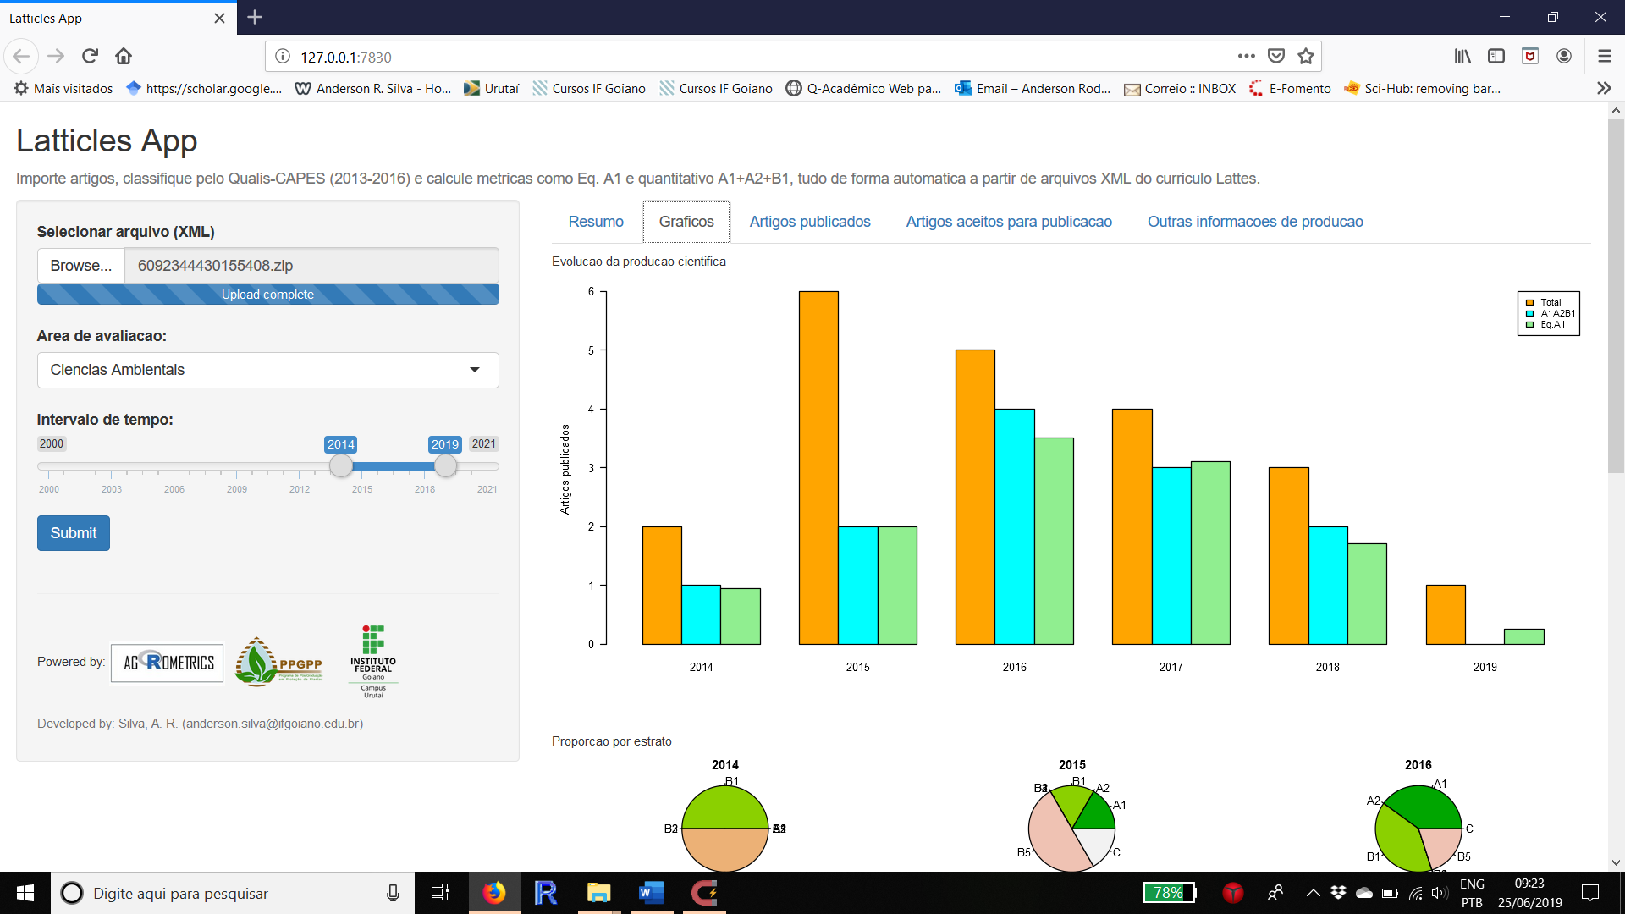This screenshot has width=1625, height=914.
Task: Click the Firefox reload page icon
Action: pyautogui.click(x=90, y=56)
